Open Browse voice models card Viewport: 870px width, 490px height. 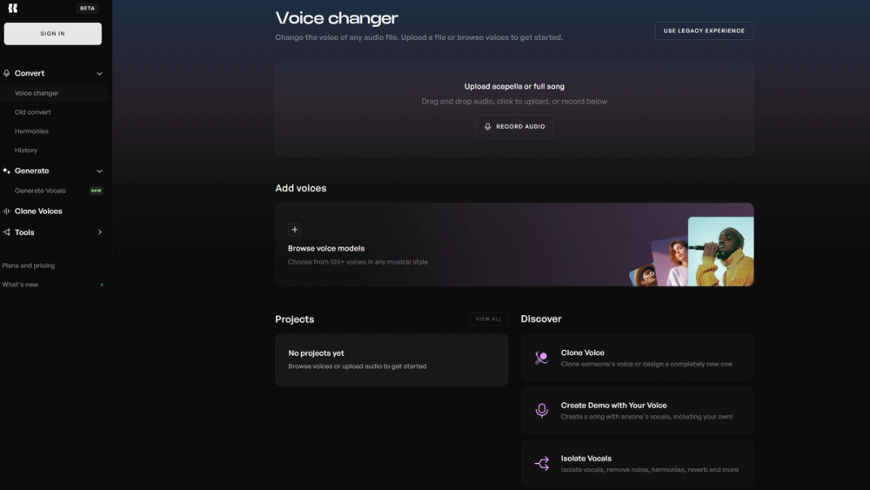pyautogui.click(x=514, y=245)
